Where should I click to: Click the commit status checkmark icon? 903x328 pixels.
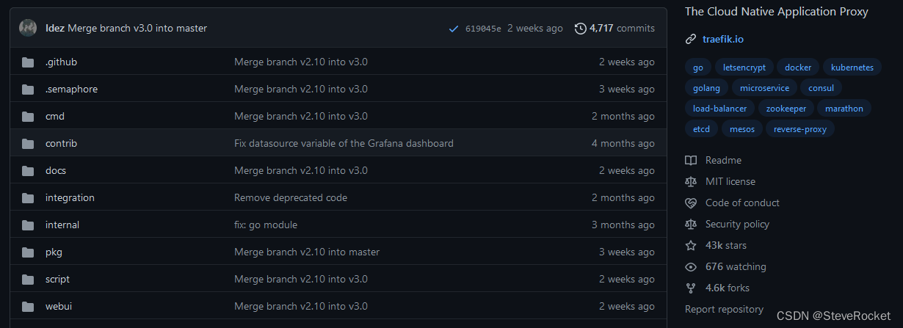pos(453,29)
